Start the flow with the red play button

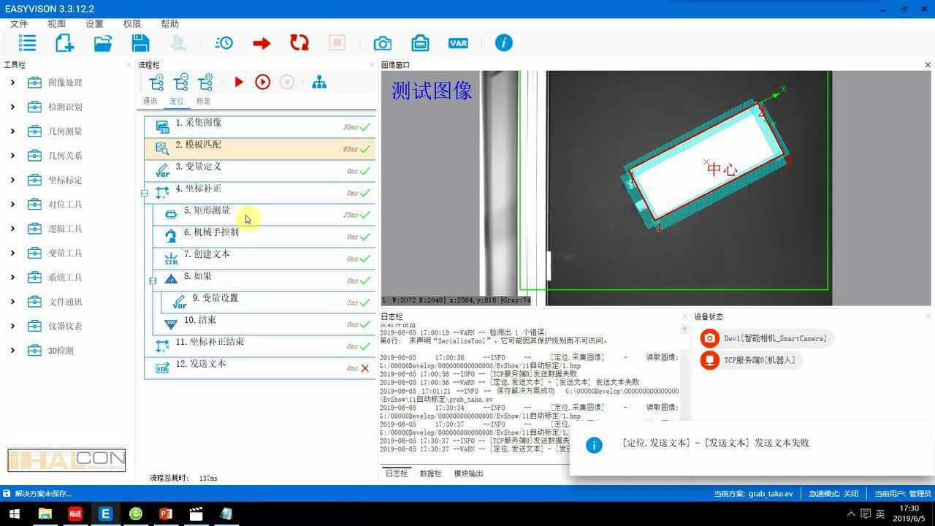(239, 82)
